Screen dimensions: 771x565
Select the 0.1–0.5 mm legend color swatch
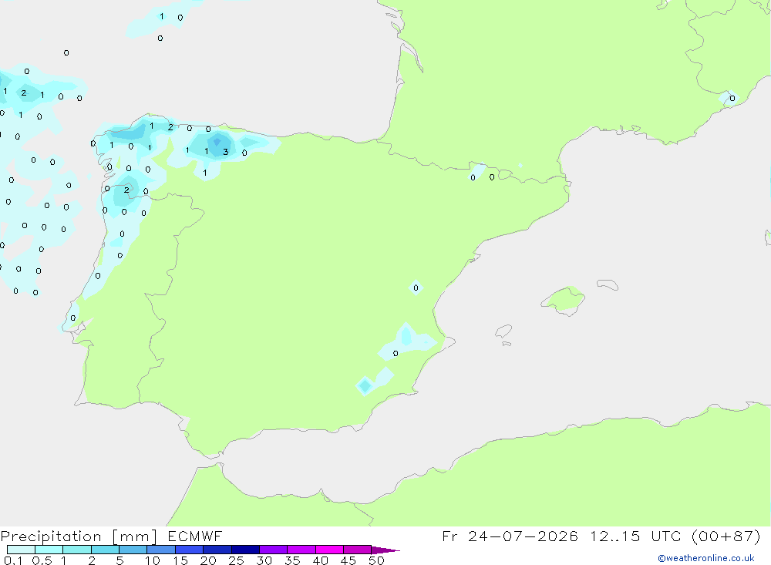(21, 550)
